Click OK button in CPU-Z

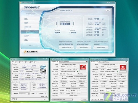click(x=44, y=99)
